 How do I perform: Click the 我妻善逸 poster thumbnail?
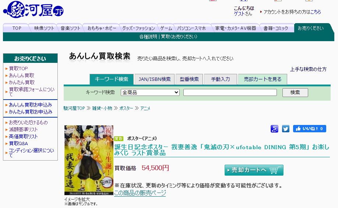pyautogui.click(x=89, y=160)
